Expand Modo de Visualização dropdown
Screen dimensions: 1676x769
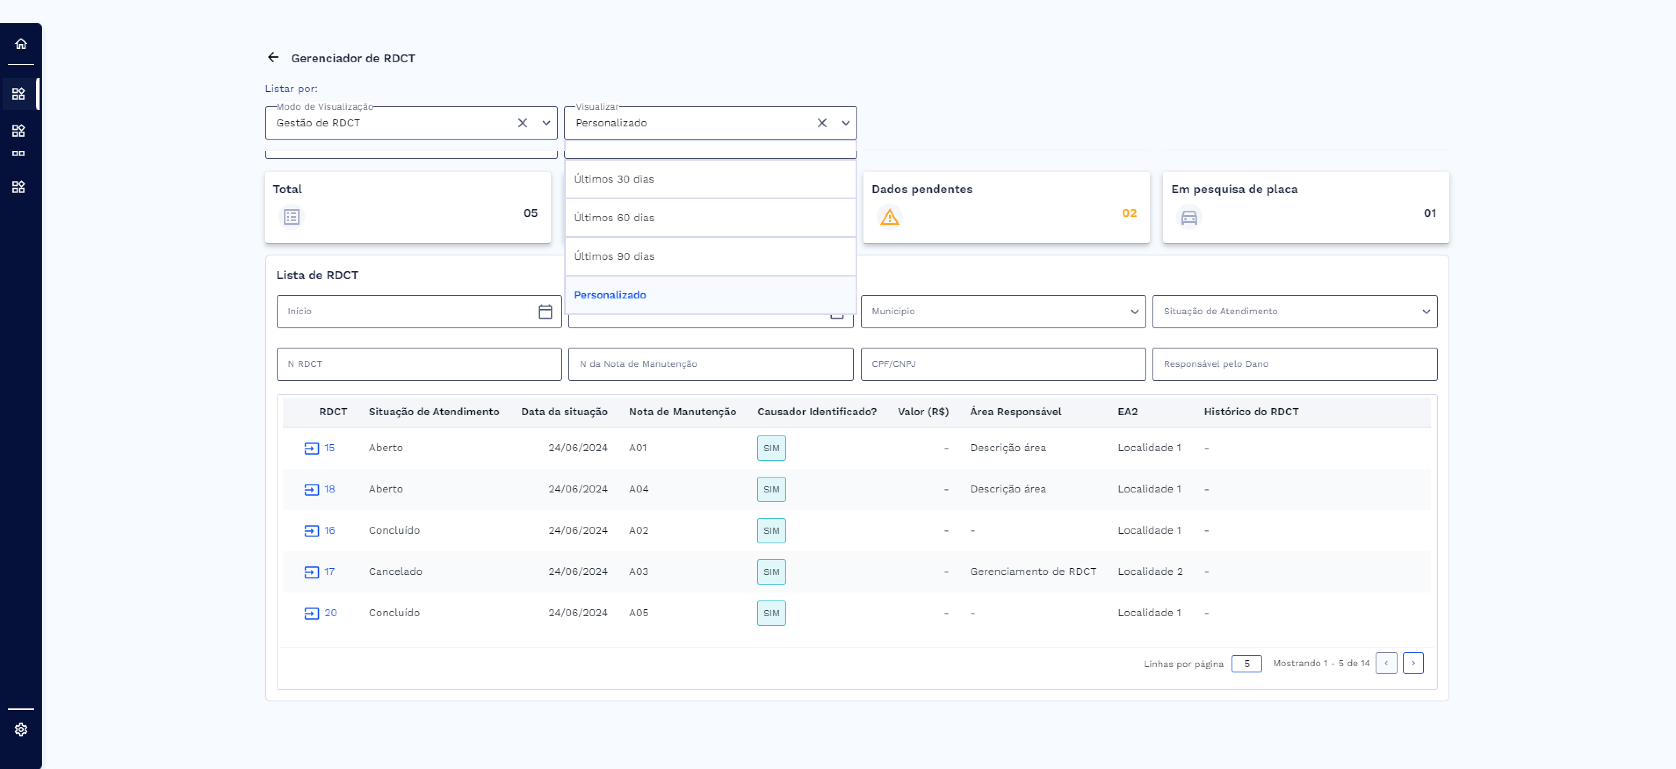546,123
